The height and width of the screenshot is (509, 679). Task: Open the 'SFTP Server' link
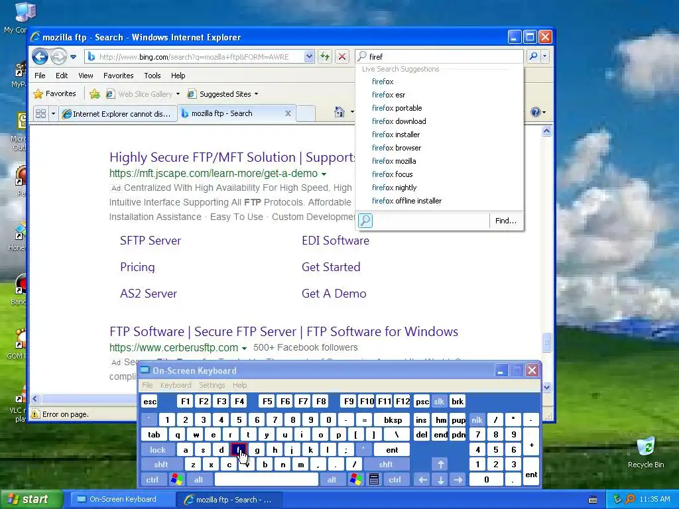151,241
